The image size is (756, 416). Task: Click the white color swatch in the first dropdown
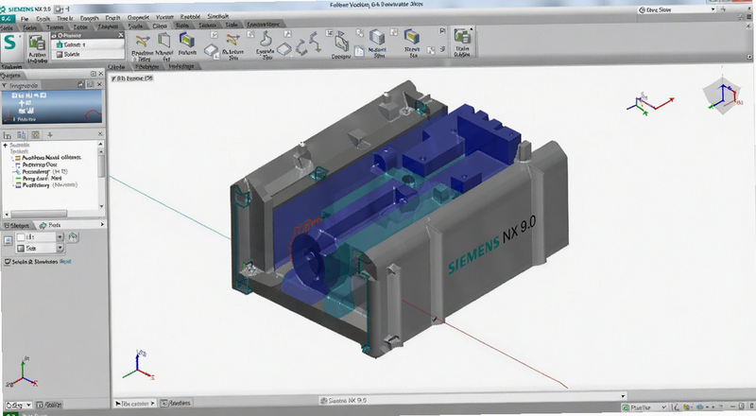21,237
